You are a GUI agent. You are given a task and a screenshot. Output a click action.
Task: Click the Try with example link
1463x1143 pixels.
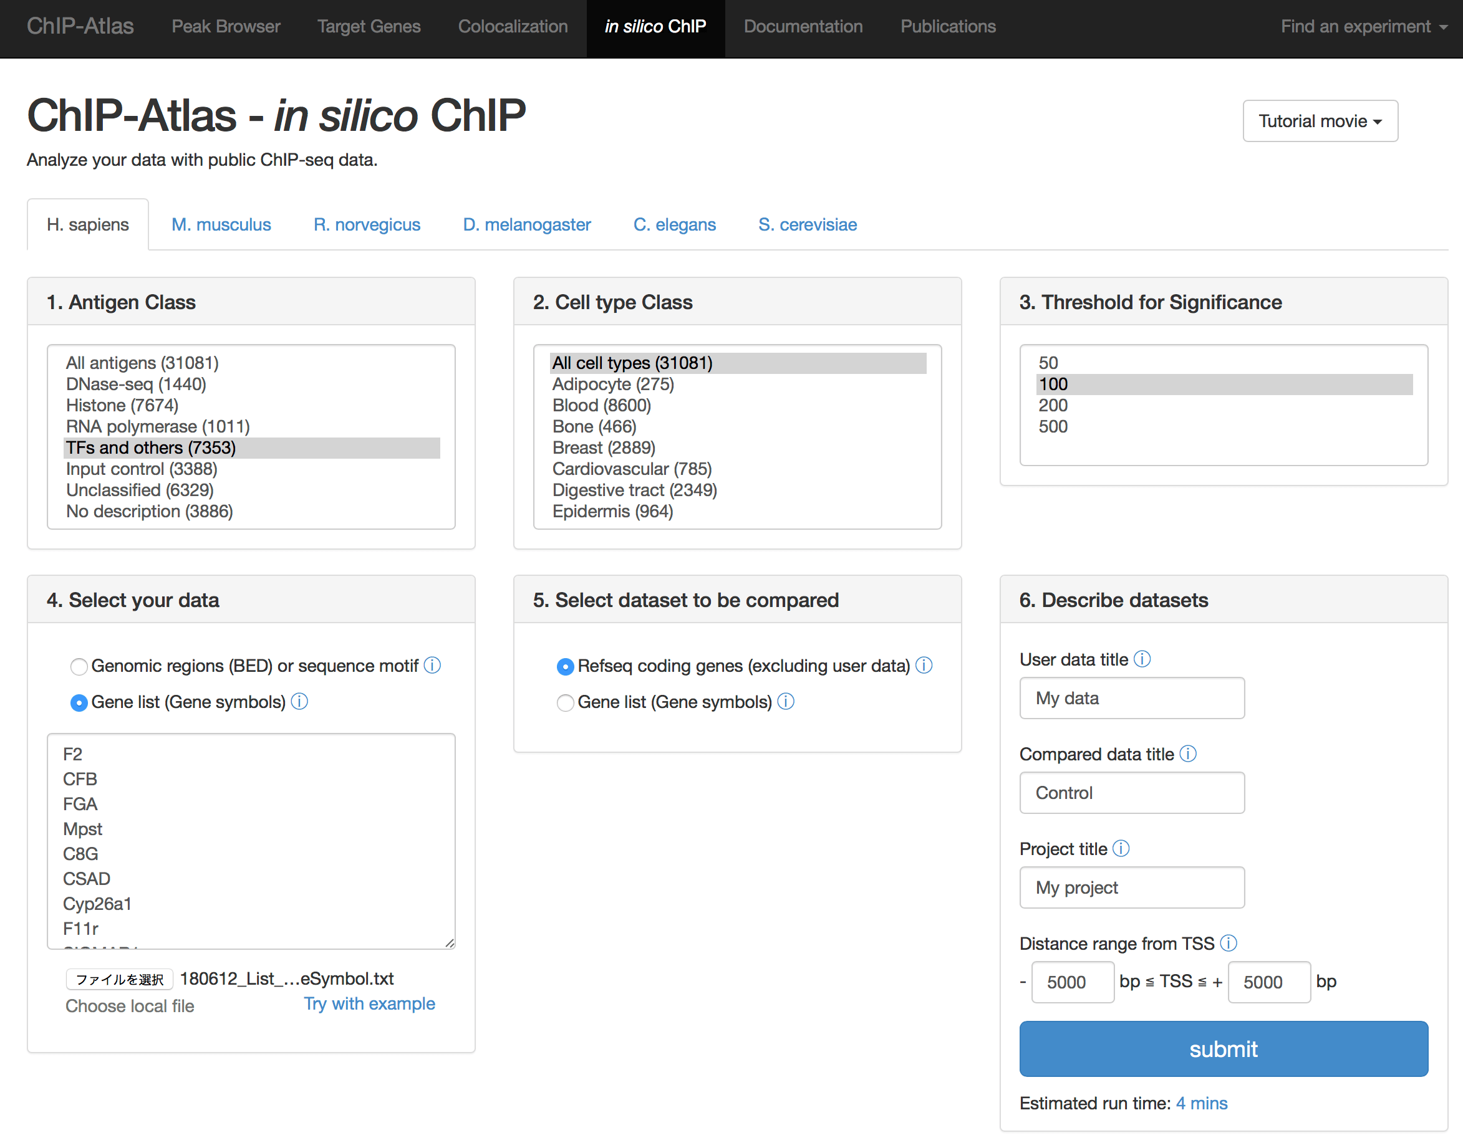pos(369,1003)
